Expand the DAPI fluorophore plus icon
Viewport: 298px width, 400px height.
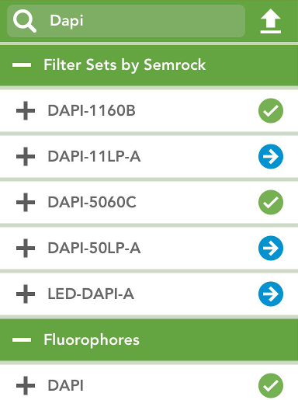(26, 386)
